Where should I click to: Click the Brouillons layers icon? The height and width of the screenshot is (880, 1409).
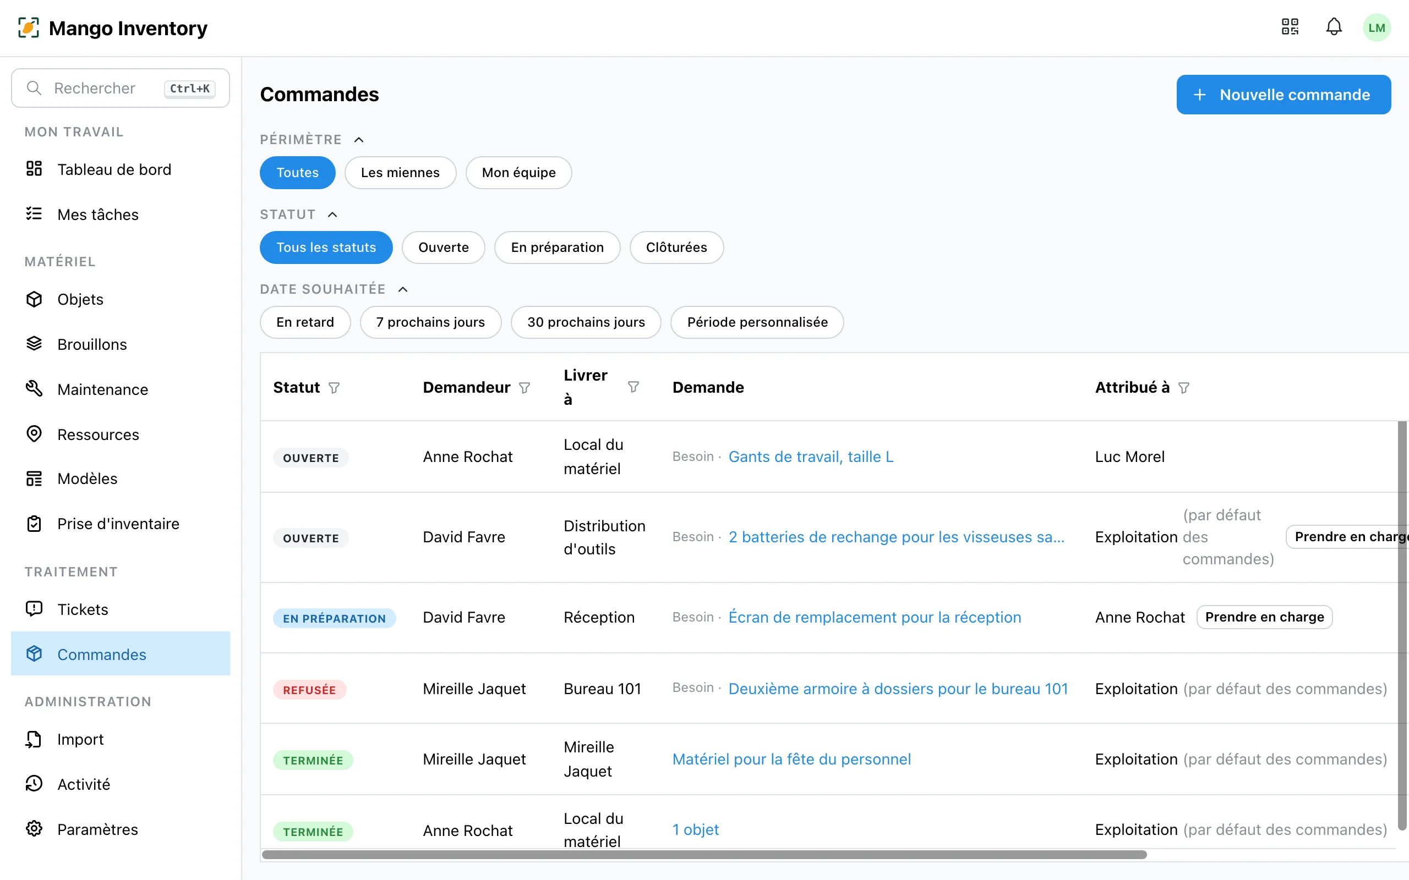(34, 344)
